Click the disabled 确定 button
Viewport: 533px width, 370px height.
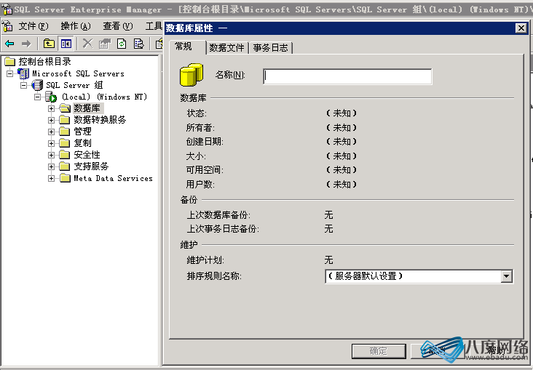(x=379, y=351)
